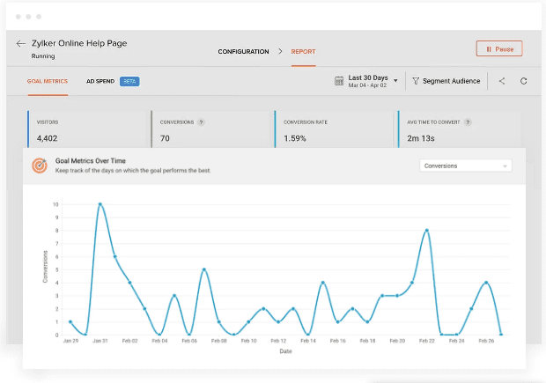Viewport: 546px width, 383px height.
Task: Go to the Configuration step
Action: point(244,52)
